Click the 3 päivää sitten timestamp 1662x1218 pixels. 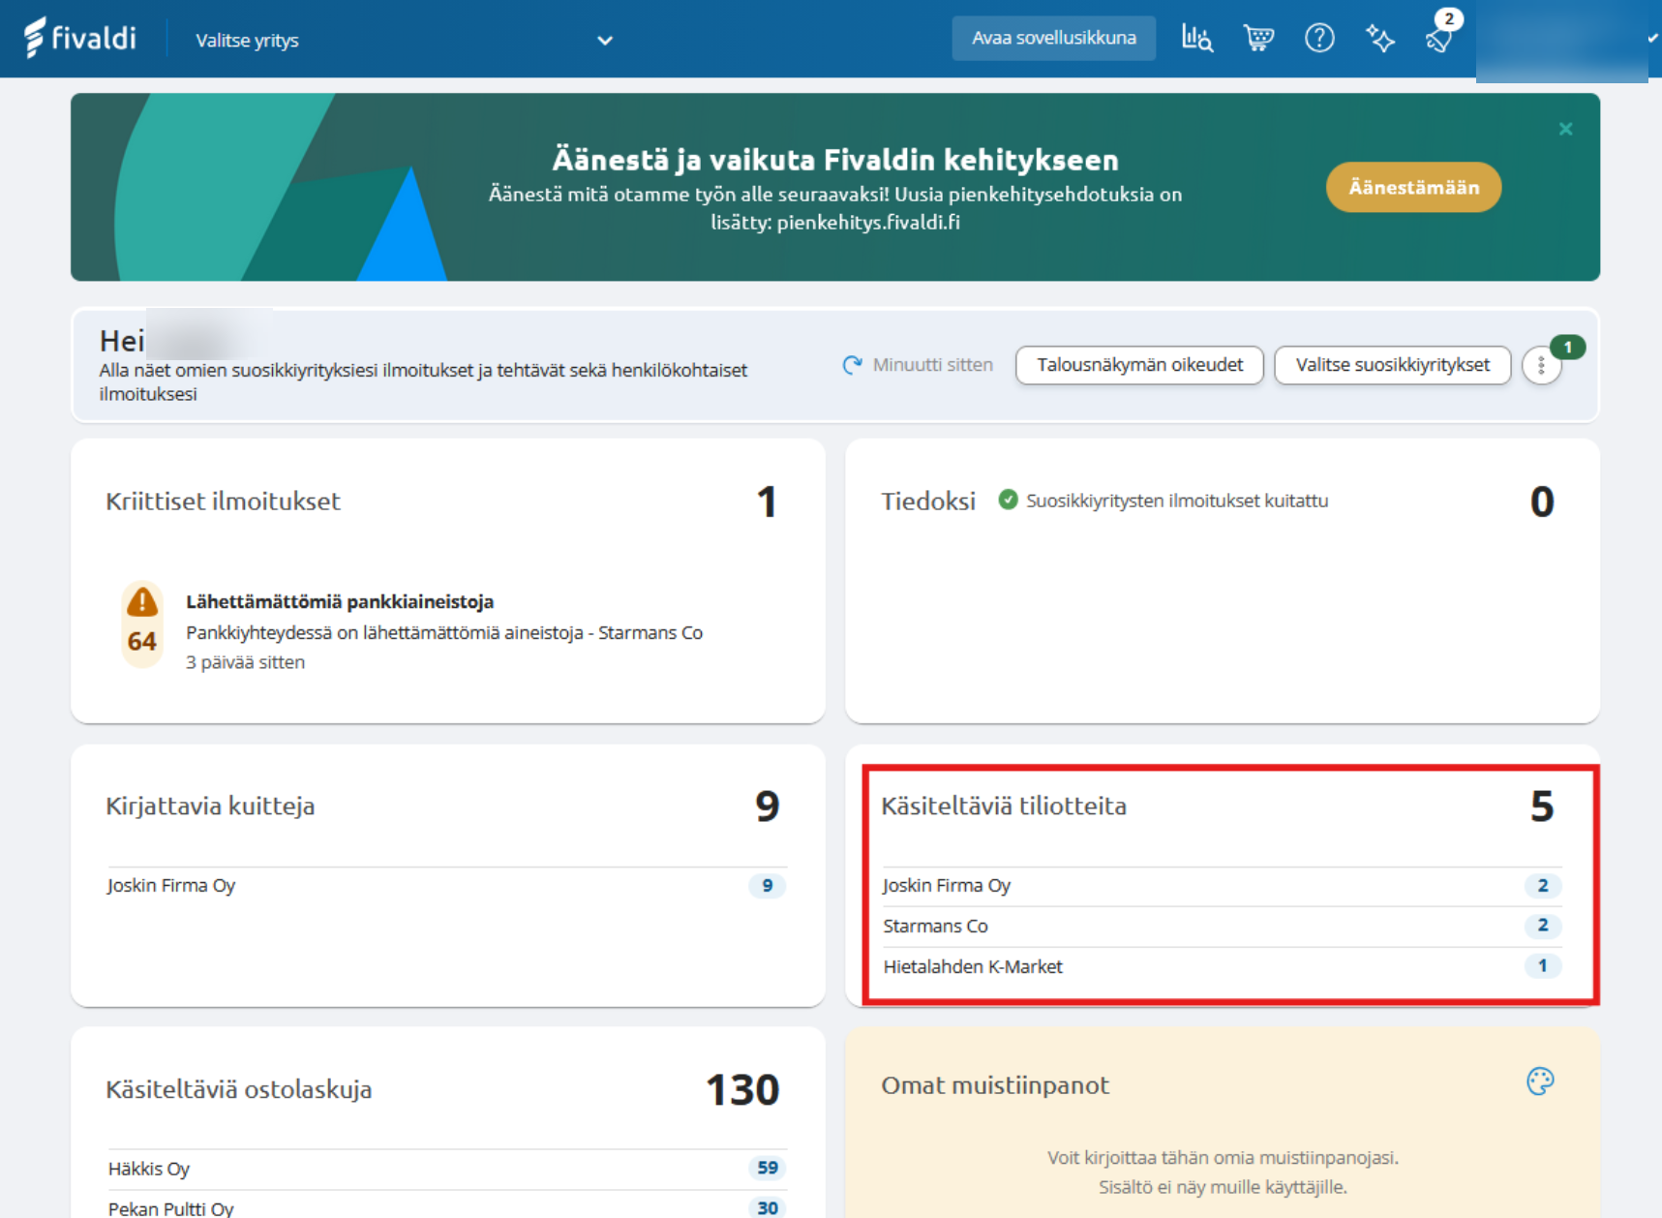point(246,662)
